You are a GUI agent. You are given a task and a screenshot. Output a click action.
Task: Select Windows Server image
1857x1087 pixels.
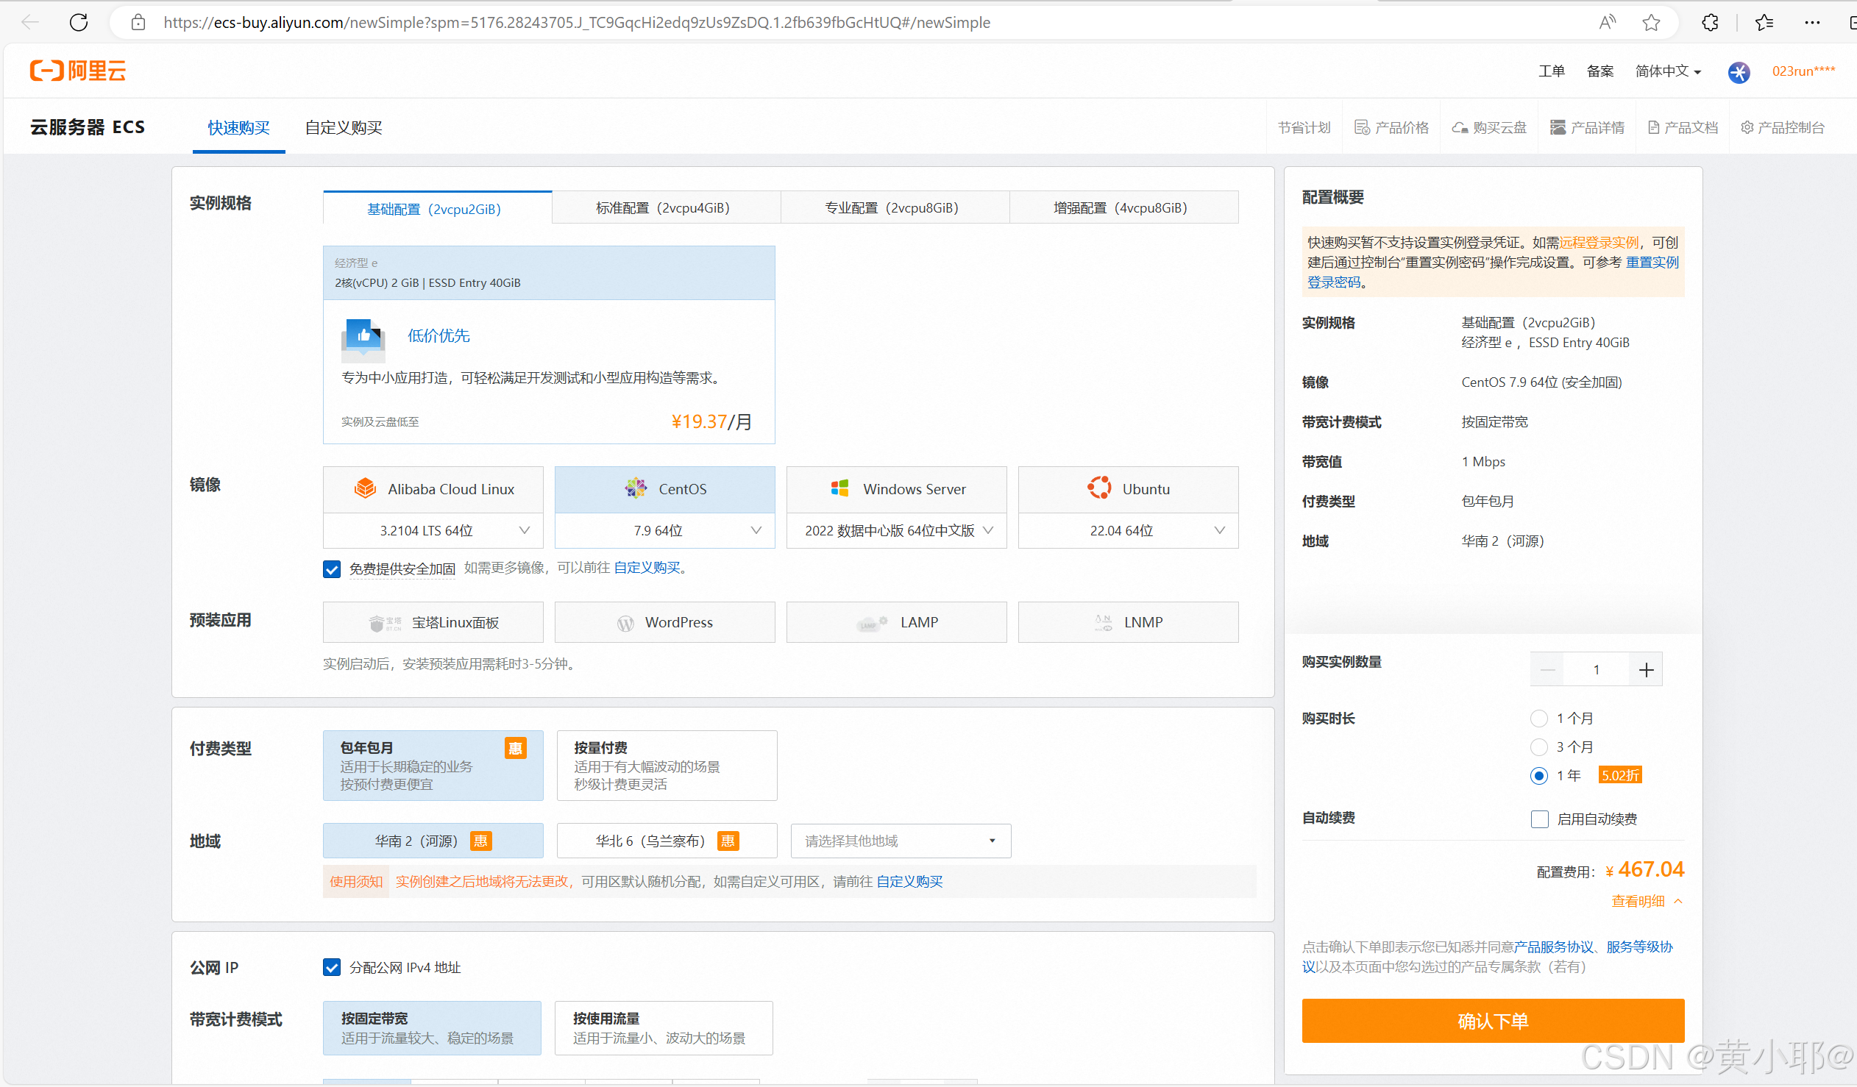tap(896, 489)
